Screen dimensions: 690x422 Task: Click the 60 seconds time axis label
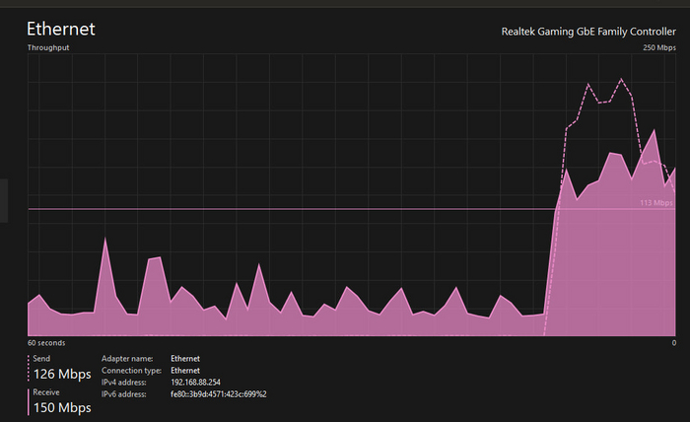click(46, 342)
